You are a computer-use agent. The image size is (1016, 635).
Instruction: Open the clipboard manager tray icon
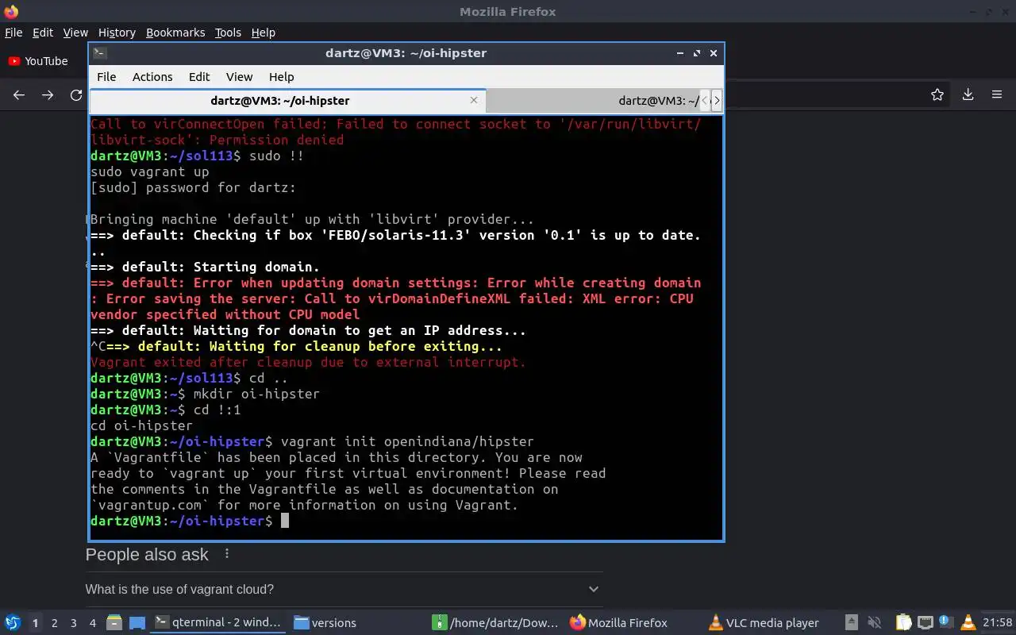pyautogui.click(x=903, y=622)
